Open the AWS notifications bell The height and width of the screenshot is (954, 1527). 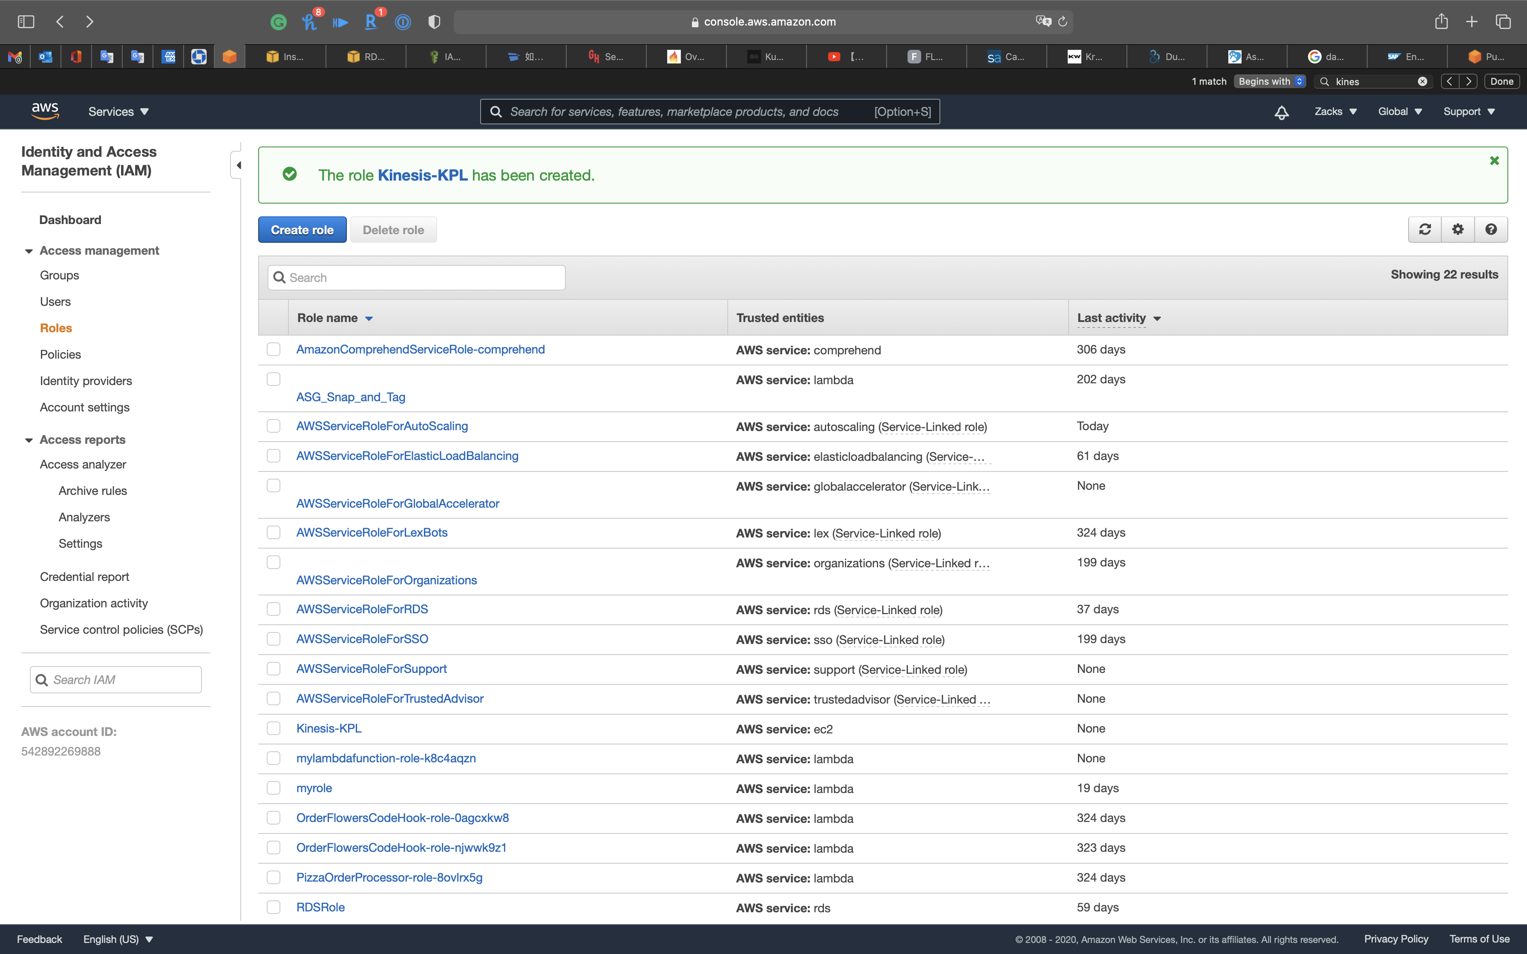1282,112
